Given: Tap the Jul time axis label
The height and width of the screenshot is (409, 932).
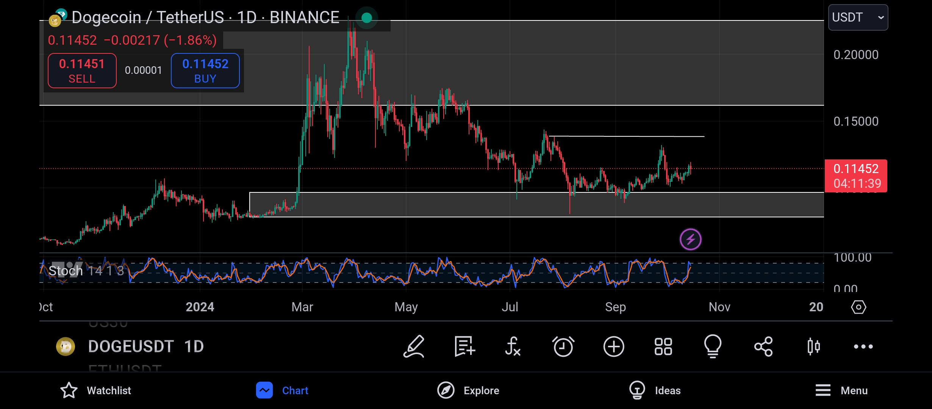Looking at the screenshot, I should [510, 307].
